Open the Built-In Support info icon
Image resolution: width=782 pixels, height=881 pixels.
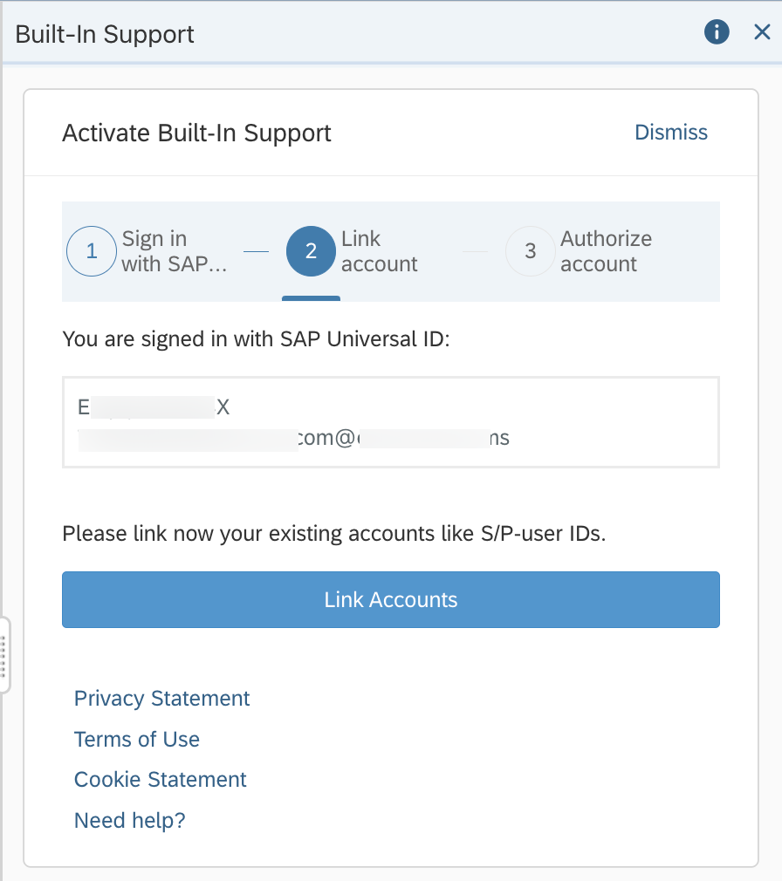717,32
